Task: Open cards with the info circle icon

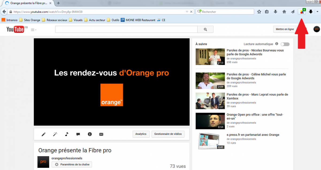Action: point(90,134)
